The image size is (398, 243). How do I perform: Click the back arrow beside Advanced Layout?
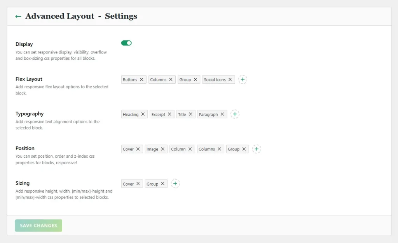(18, 16)
